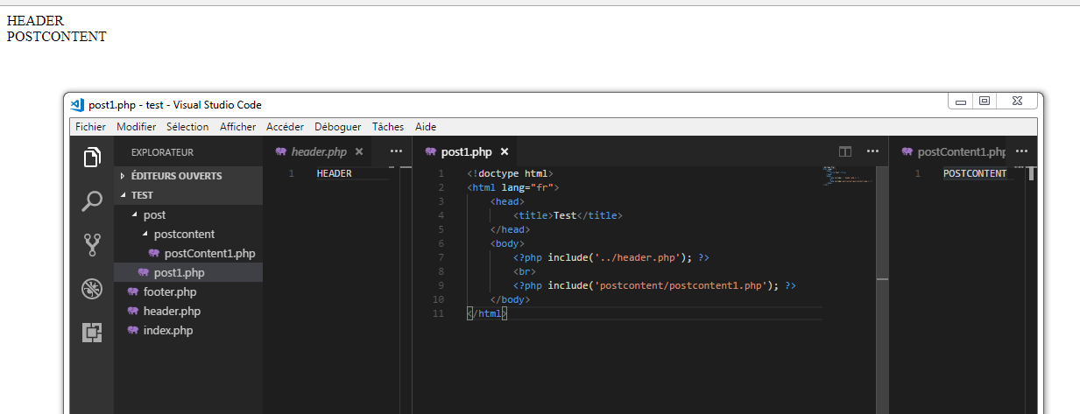Click the <html lang="fr"> code line
This screenshot has width=1080, height=414.
click(513, 187)
